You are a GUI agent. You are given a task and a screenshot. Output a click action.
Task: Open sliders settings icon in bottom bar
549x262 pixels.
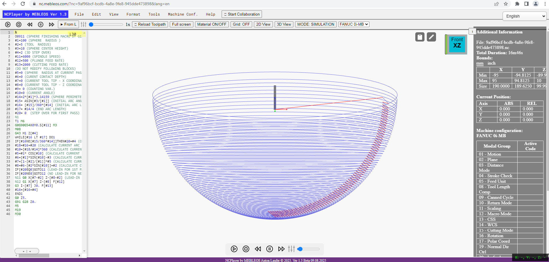point(291,249)
